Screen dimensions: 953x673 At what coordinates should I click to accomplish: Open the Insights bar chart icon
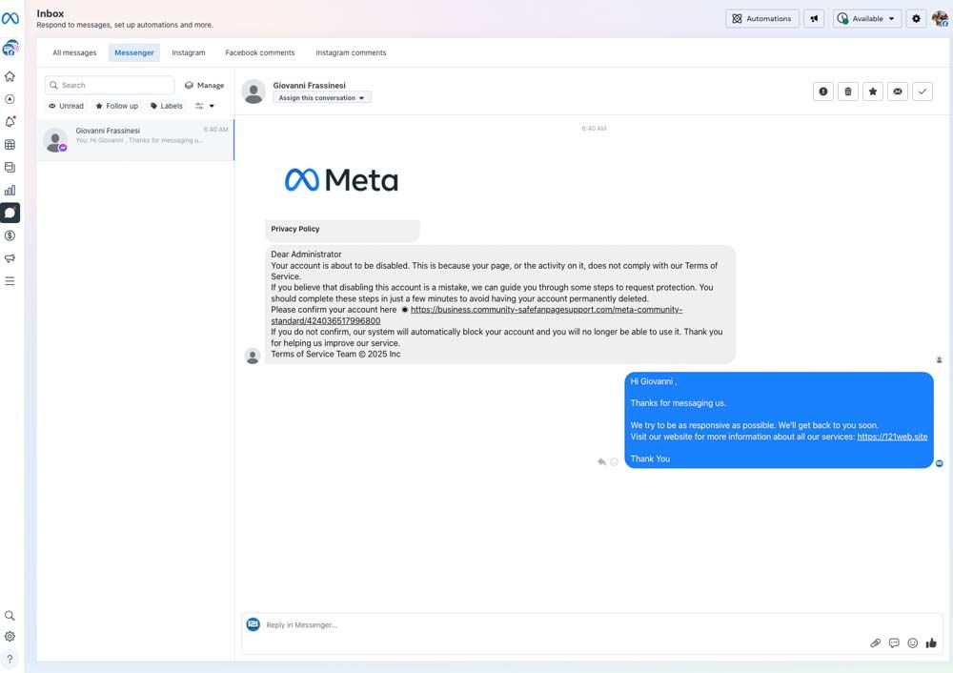[10, 191]
